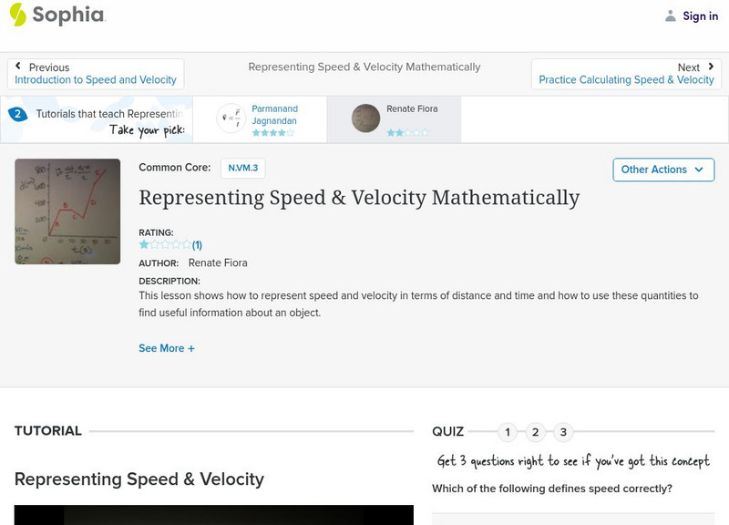Click the Other Actions chevron arrow

point(699,170)
